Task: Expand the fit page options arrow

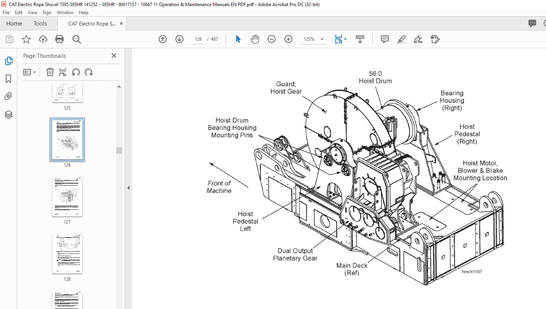Action: pyautogui.click(x=345, y=39)
